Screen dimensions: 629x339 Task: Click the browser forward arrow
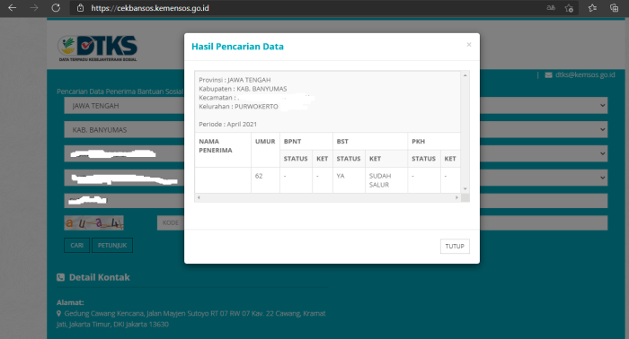point(34,8)
